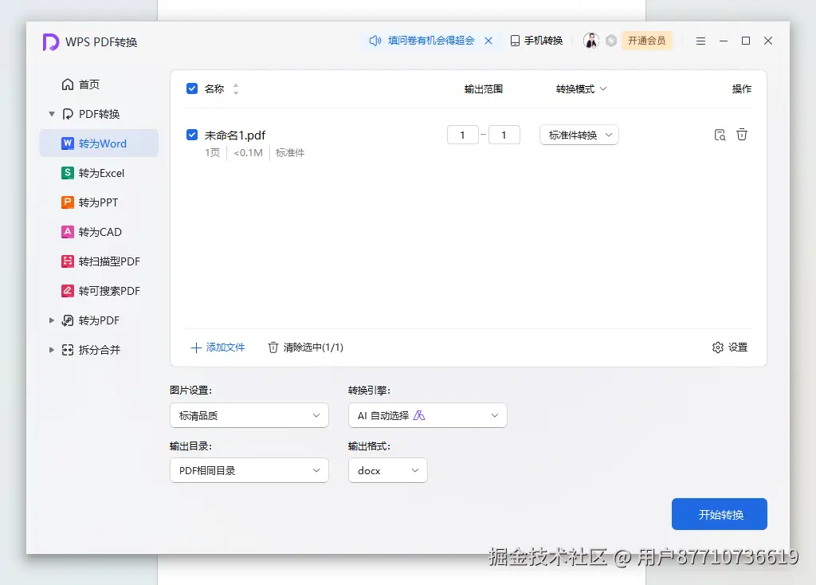Open the 标清品质 image setting dropdown
816x585 pixels.
tap(249, 415)
